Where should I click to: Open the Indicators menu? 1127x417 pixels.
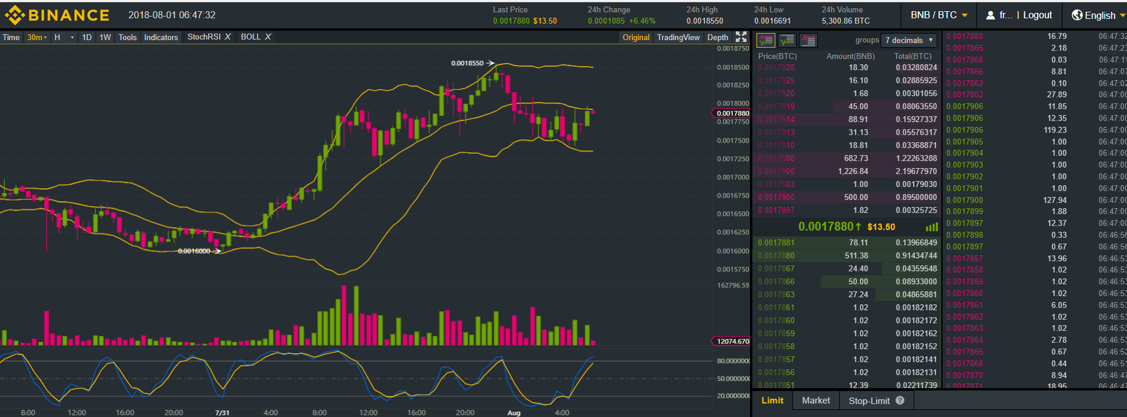pyautogui.click(x=161, y=37)
